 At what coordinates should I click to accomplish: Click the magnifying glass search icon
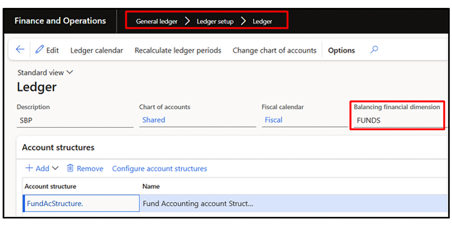(374, 50)
